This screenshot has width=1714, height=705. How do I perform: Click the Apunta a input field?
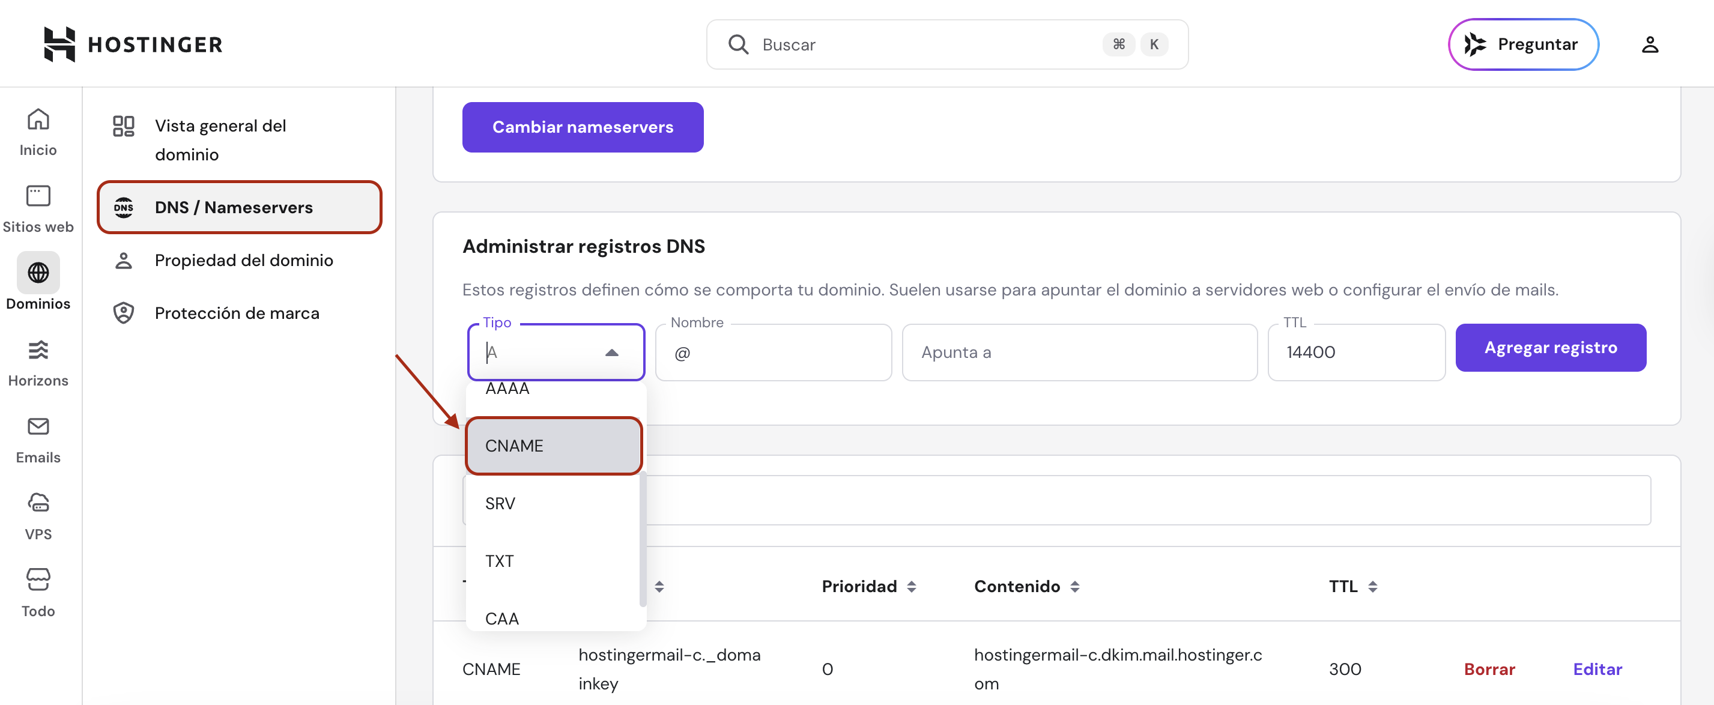pos(1079,352)
